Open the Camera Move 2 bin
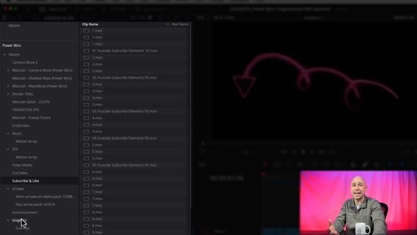Screen dimensions: 417x235 (x=25, y=63)
